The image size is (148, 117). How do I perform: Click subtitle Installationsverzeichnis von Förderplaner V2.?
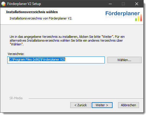click(x=41, y=18)
